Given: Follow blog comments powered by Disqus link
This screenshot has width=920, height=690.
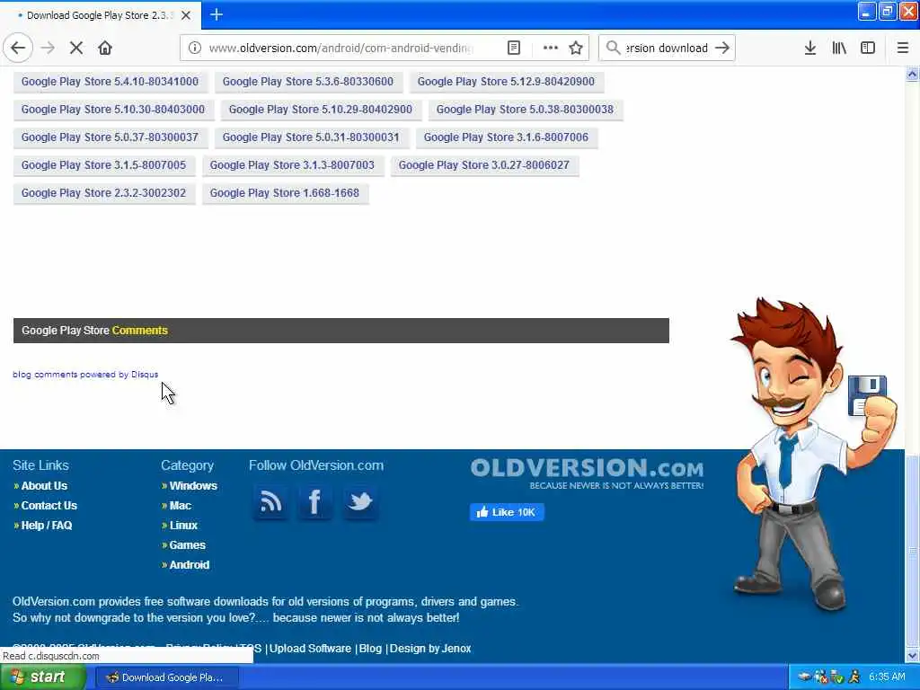Looking at the screenshot, I should click(85, 375).
